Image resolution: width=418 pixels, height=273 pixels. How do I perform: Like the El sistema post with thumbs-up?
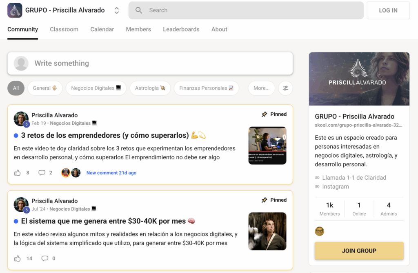click(17, 259)
